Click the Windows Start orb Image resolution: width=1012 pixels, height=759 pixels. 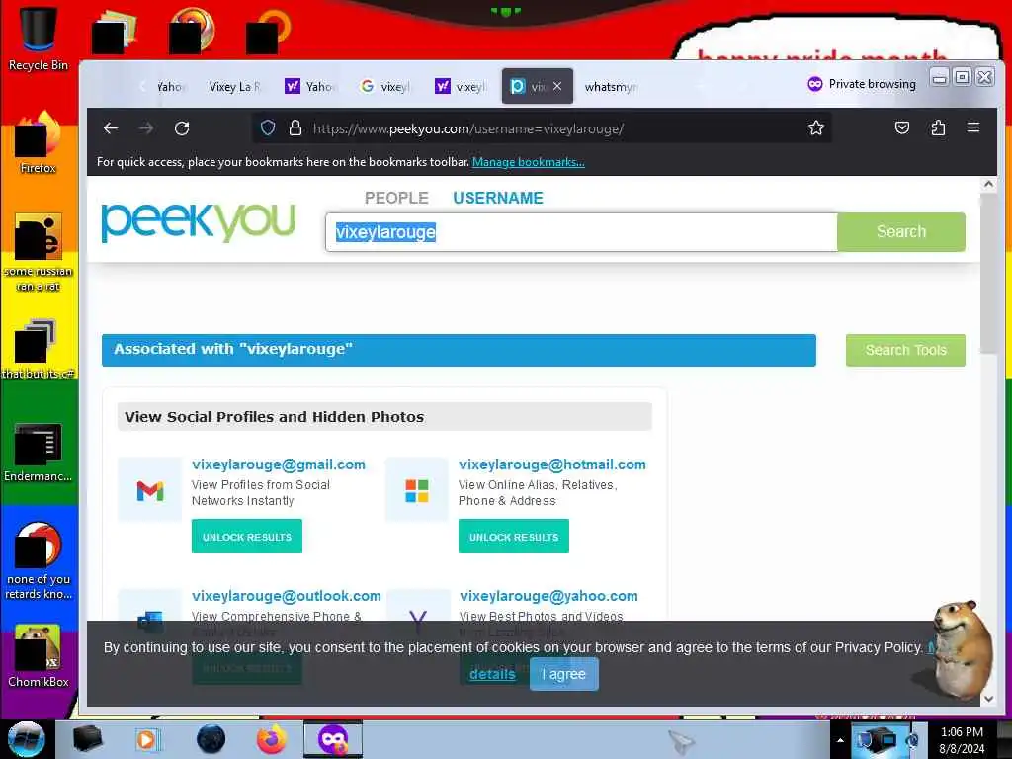(x=26, y=739)
